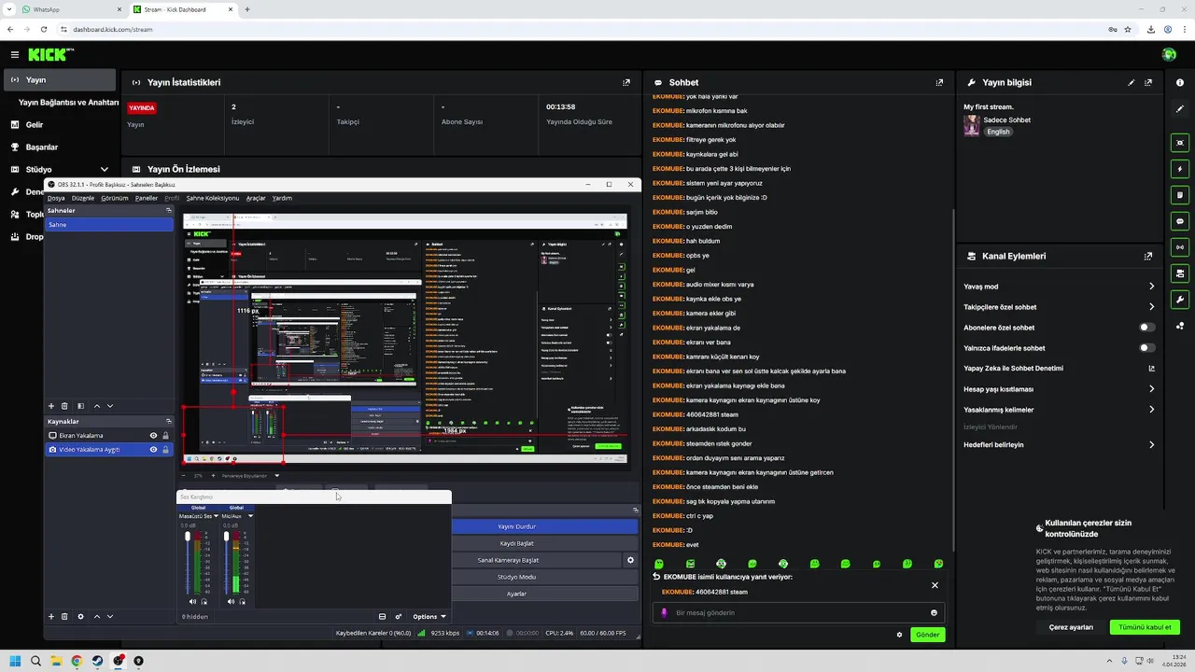Toggle visibility of Video Yakalama Aygıtı
Viewport: 1195px width, 672px height.
154,449
